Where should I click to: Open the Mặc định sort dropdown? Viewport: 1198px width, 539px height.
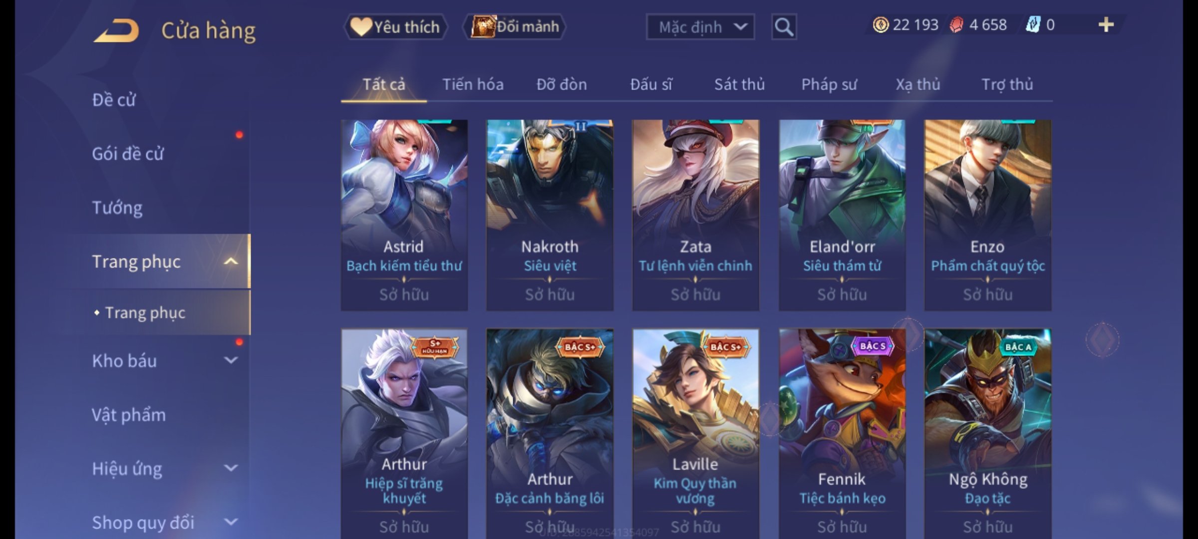pyautogui.click(x=700, y=27)
